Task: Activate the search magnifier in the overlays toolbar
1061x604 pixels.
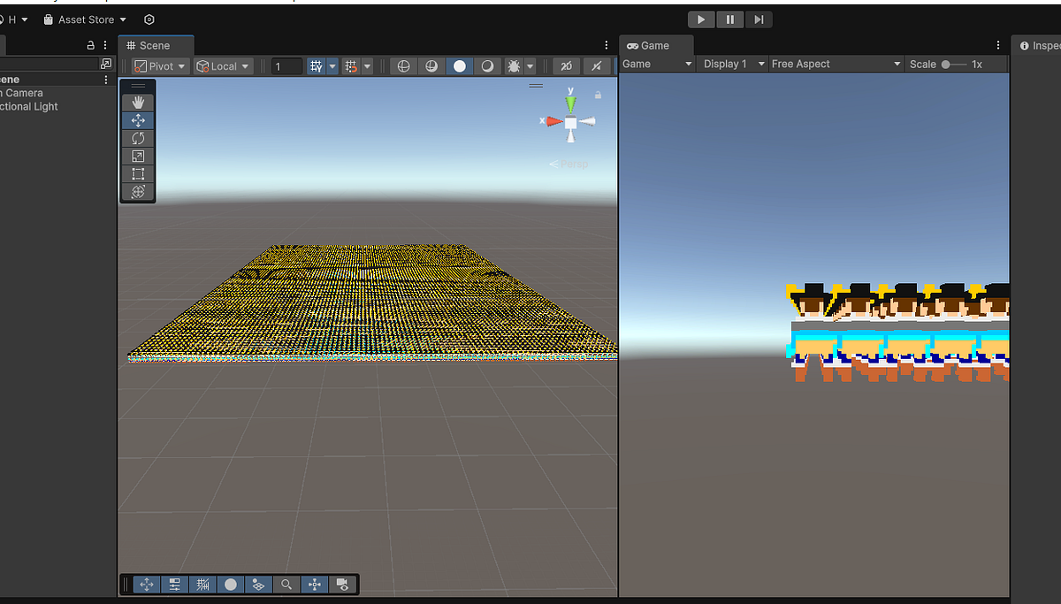Action: point(286,584)
